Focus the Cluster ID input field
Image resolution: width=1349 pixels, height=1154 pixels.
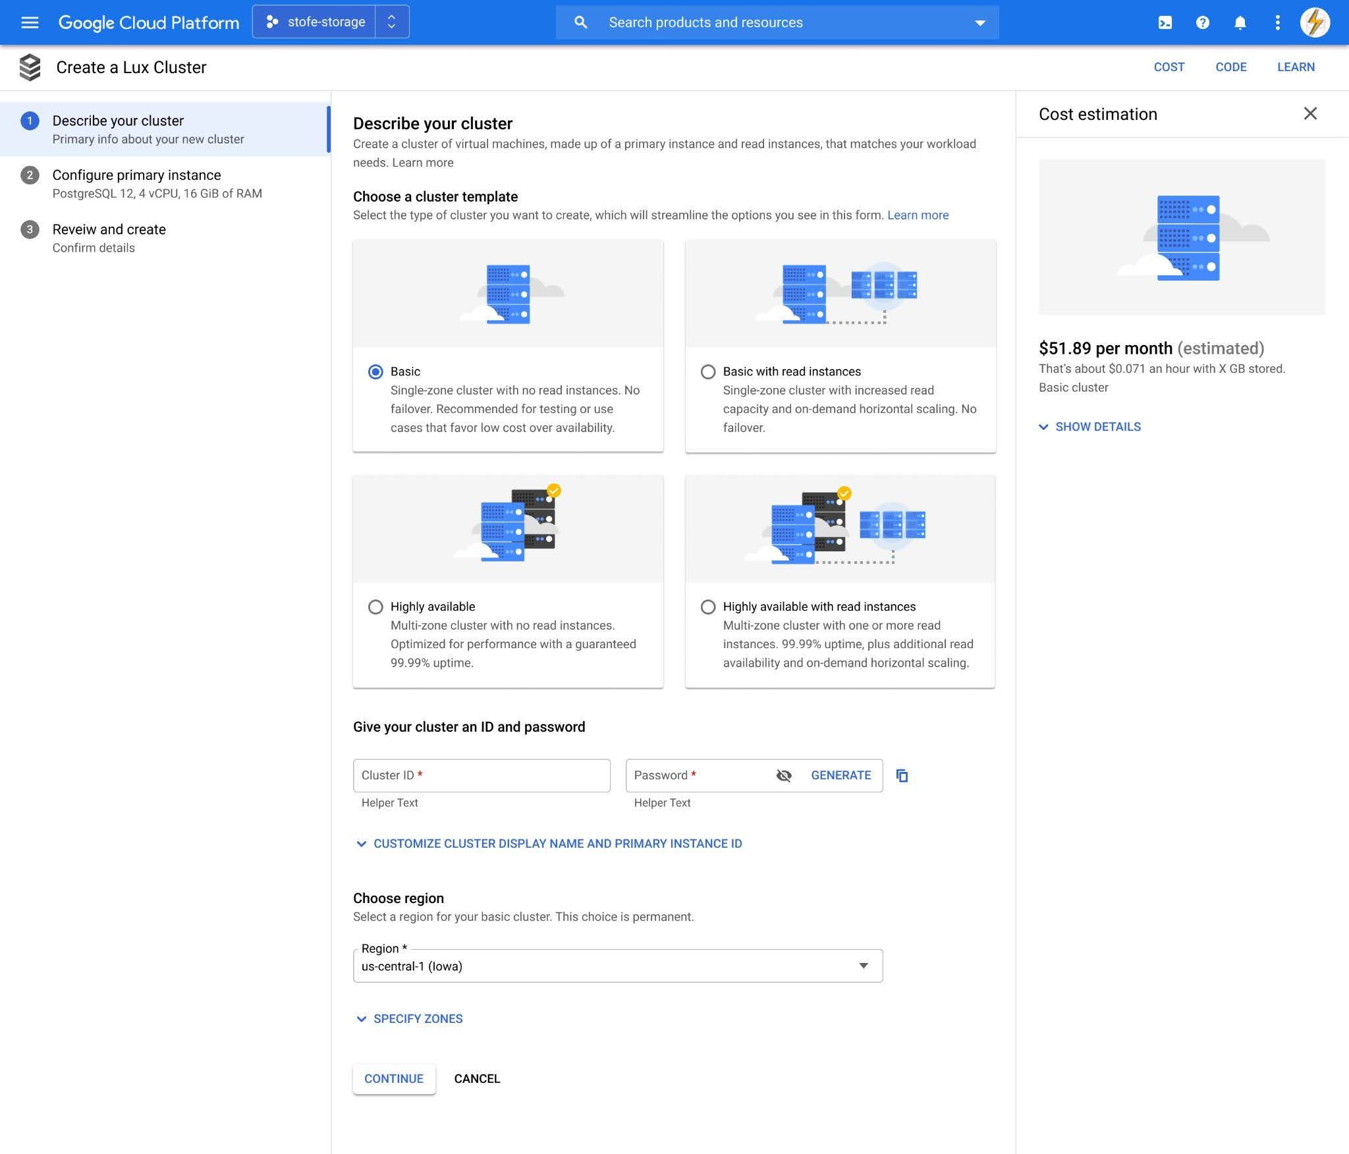point(482,776)
